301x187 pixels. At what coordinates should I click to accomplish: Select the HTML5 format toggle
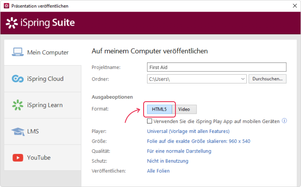point(160,109)
